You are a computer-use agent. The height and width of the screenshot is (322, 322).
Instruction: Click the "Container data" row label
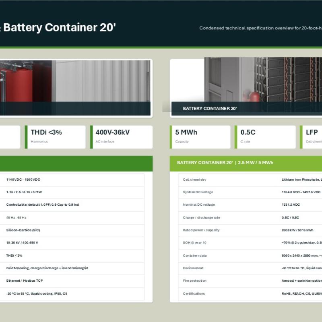click(195, 256)
